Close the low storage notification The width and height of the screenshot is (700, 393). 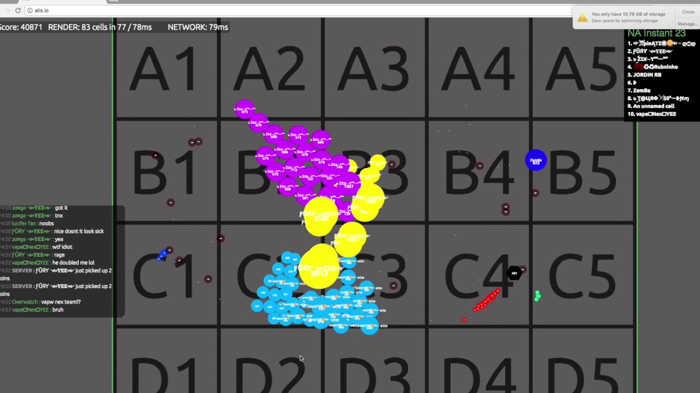click(x=688, y=12)
